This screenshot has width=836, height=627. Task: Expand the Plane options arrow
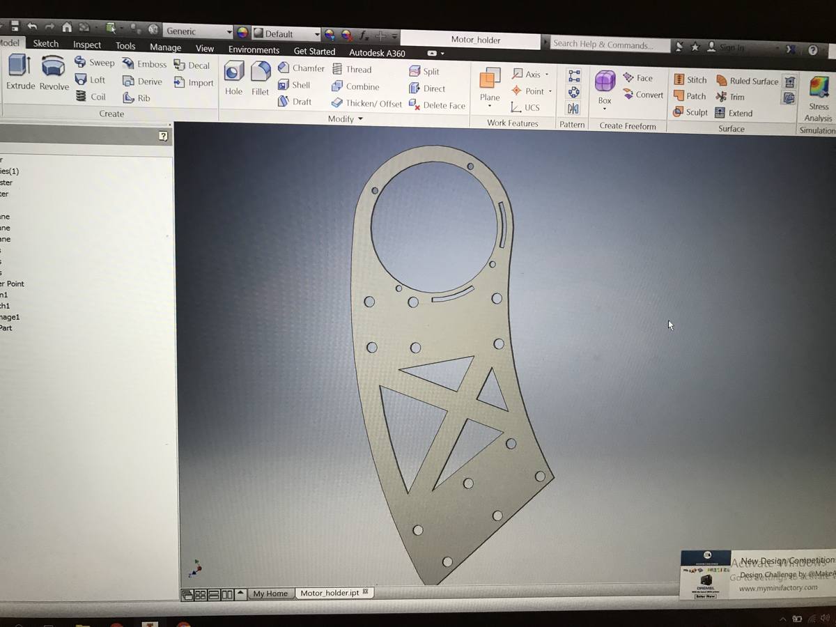coord(490,107)
